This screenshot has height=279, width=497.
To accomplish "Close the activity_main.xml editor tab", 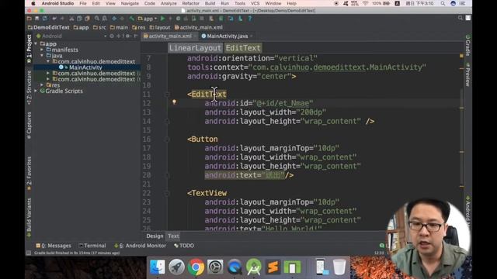I will [x=195, y=36].
